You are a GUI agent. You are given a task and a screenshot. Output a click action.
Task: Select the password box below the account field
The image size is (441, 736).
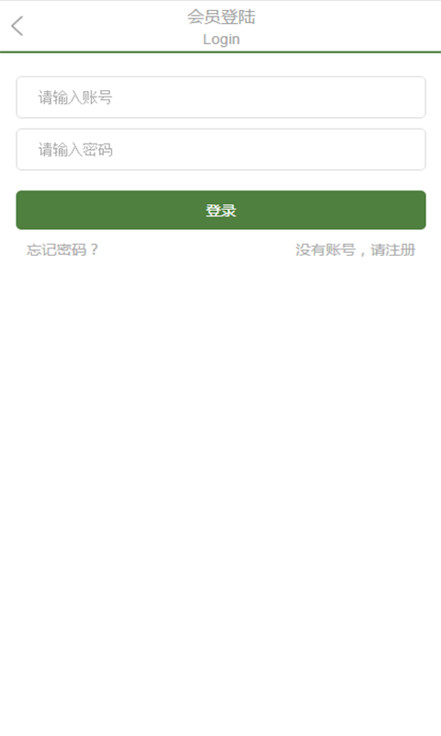[x=220, y=149]
